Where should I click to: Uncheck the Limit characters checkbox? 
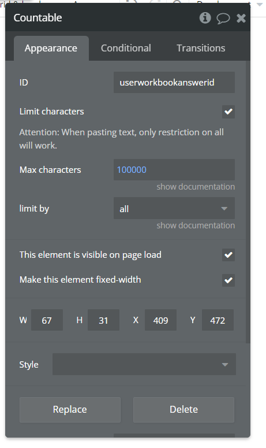[x=228, y=112]
